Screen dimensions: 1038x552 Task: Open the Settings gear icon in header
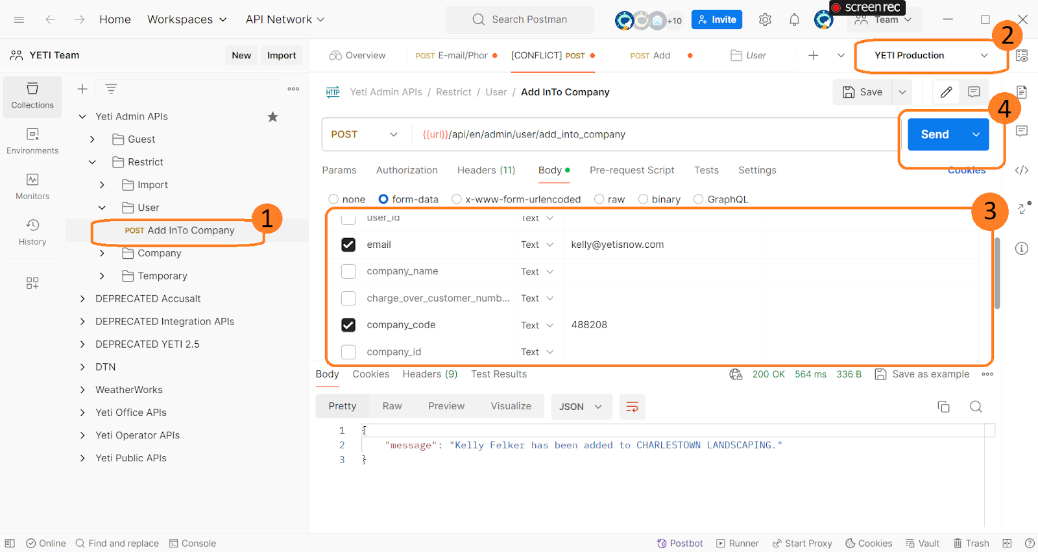[x=765, y=19]
